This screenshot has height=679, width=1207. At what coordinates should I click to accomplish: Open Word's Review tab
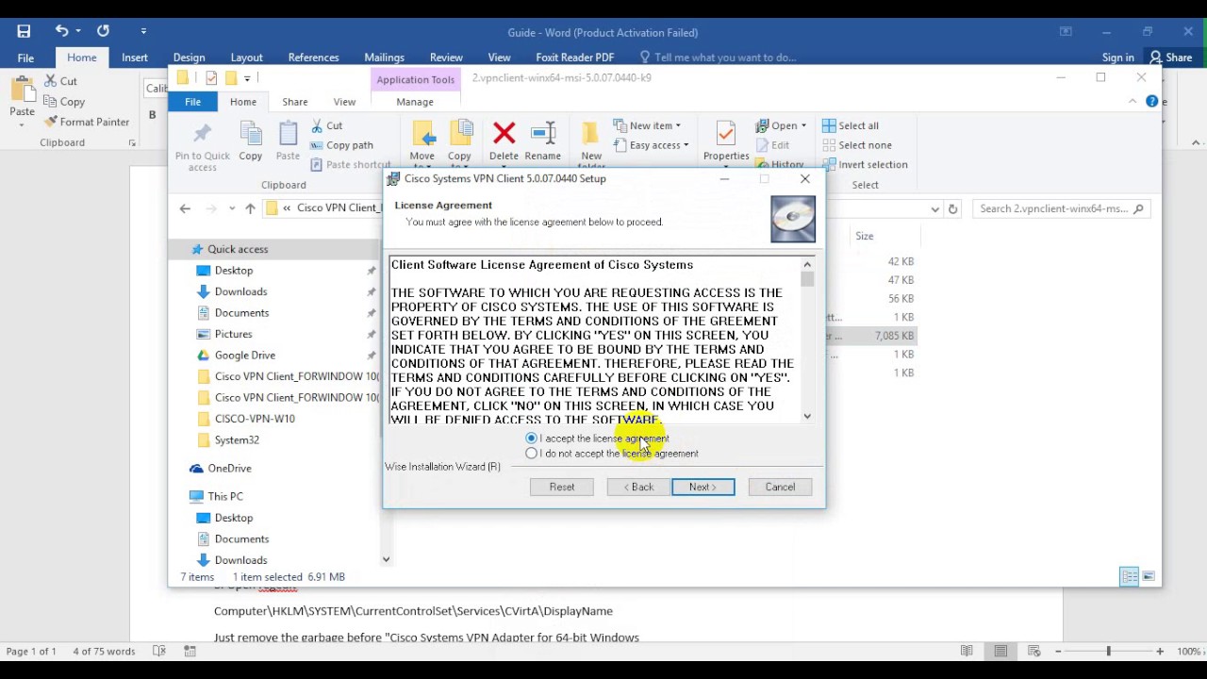click(446, 58)
